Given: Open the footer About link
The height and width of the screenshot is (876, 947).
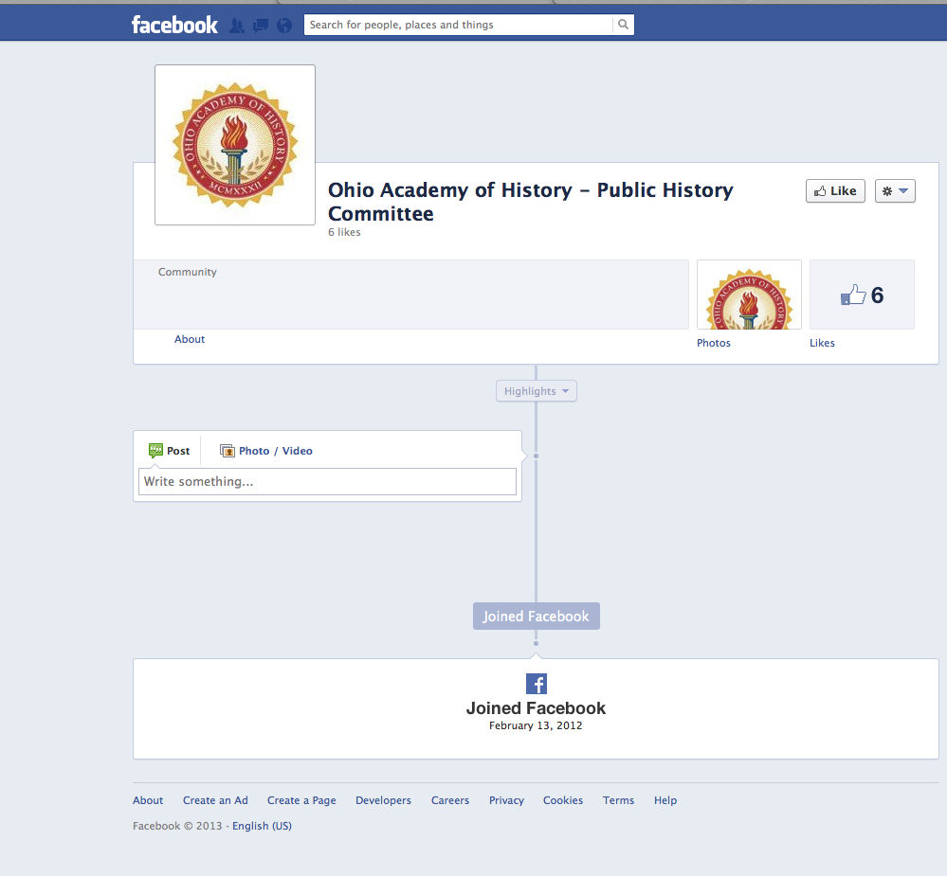Looking at the screenshot, I should 148,800.
